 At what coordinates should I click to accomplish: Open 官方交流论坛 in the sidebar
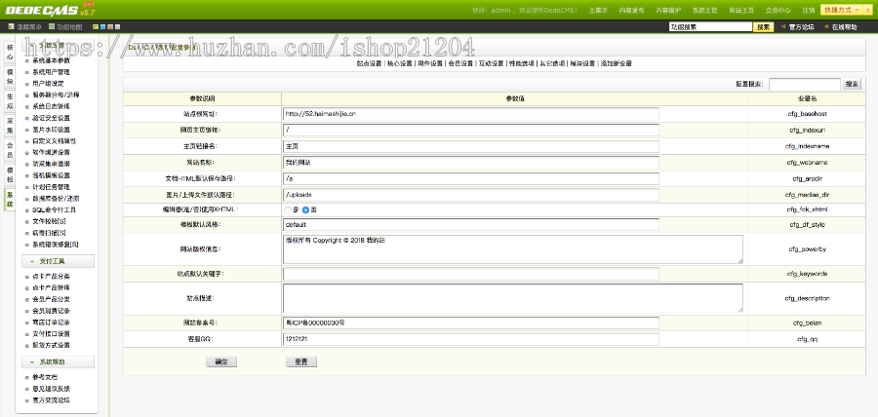point(51,400)
